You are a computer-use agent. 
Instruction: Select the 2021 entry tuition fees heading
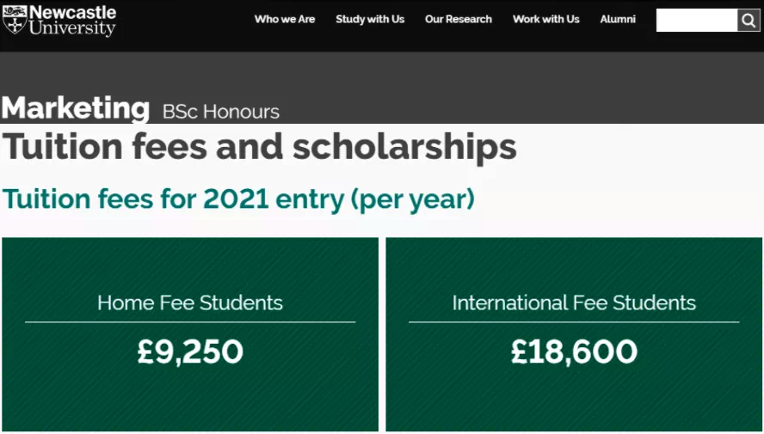click(x=238, y=199)
